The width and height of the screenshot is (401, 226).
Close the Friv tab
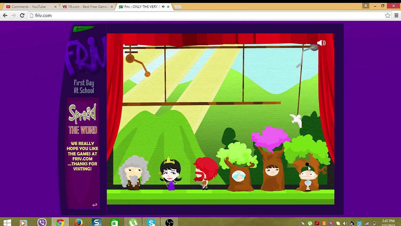tap(168, 7)
